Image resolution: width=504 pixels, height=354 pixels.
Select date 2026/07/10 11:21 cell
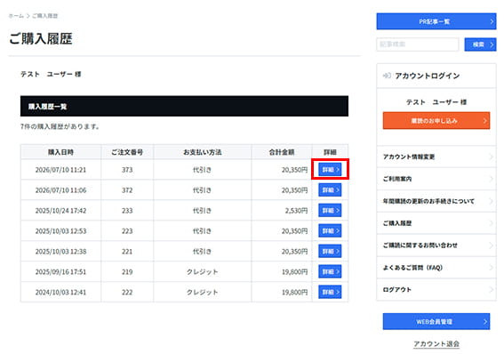pos(60,170)
